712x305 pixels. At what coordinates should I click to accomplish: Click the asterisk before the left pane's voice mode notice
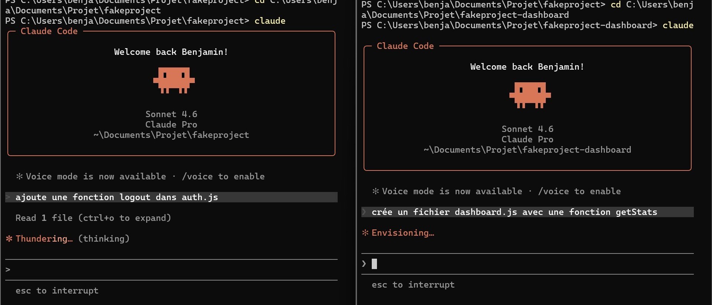pos(19,176)
